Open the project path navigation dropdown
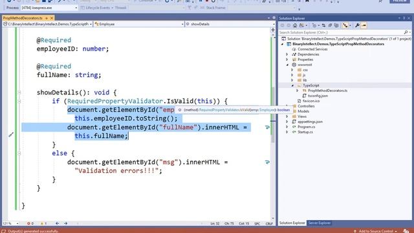414x233 pixels. point(91,24)
